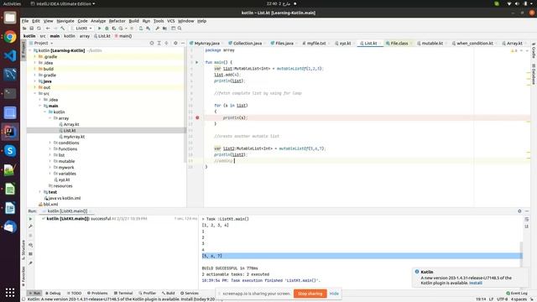Click UTF-8 encoding in status bar
The width and height of the screenshot is (537, 302).
point(502,299)
